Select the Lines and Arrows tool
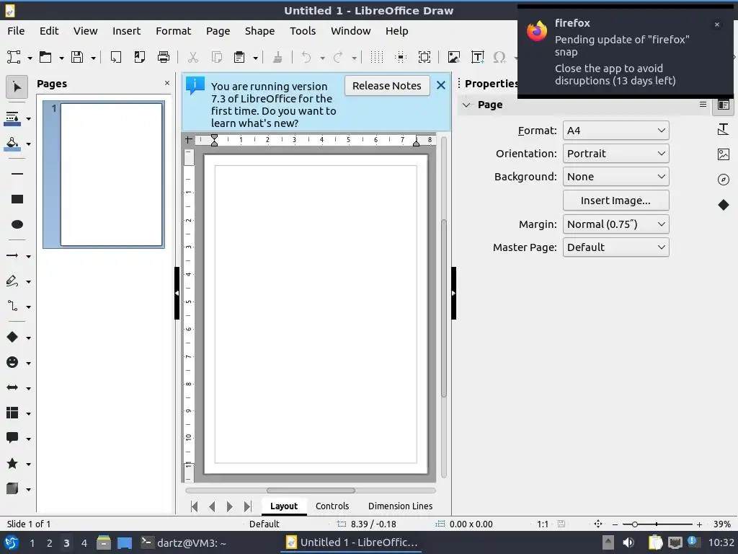Viewport: 738px width, 554px height. pyautogui.click(x=12, y=256)
